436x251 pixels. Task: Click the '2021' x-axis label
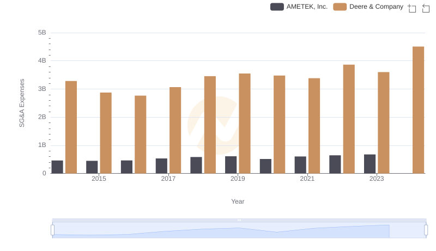(307, 179)
